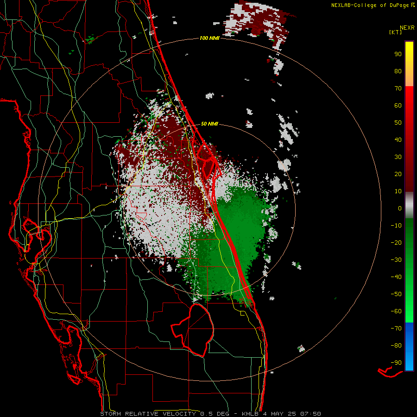Click the -60 value on the velocity scale
This screenshot has width=417, height=417.
point(396,311)
